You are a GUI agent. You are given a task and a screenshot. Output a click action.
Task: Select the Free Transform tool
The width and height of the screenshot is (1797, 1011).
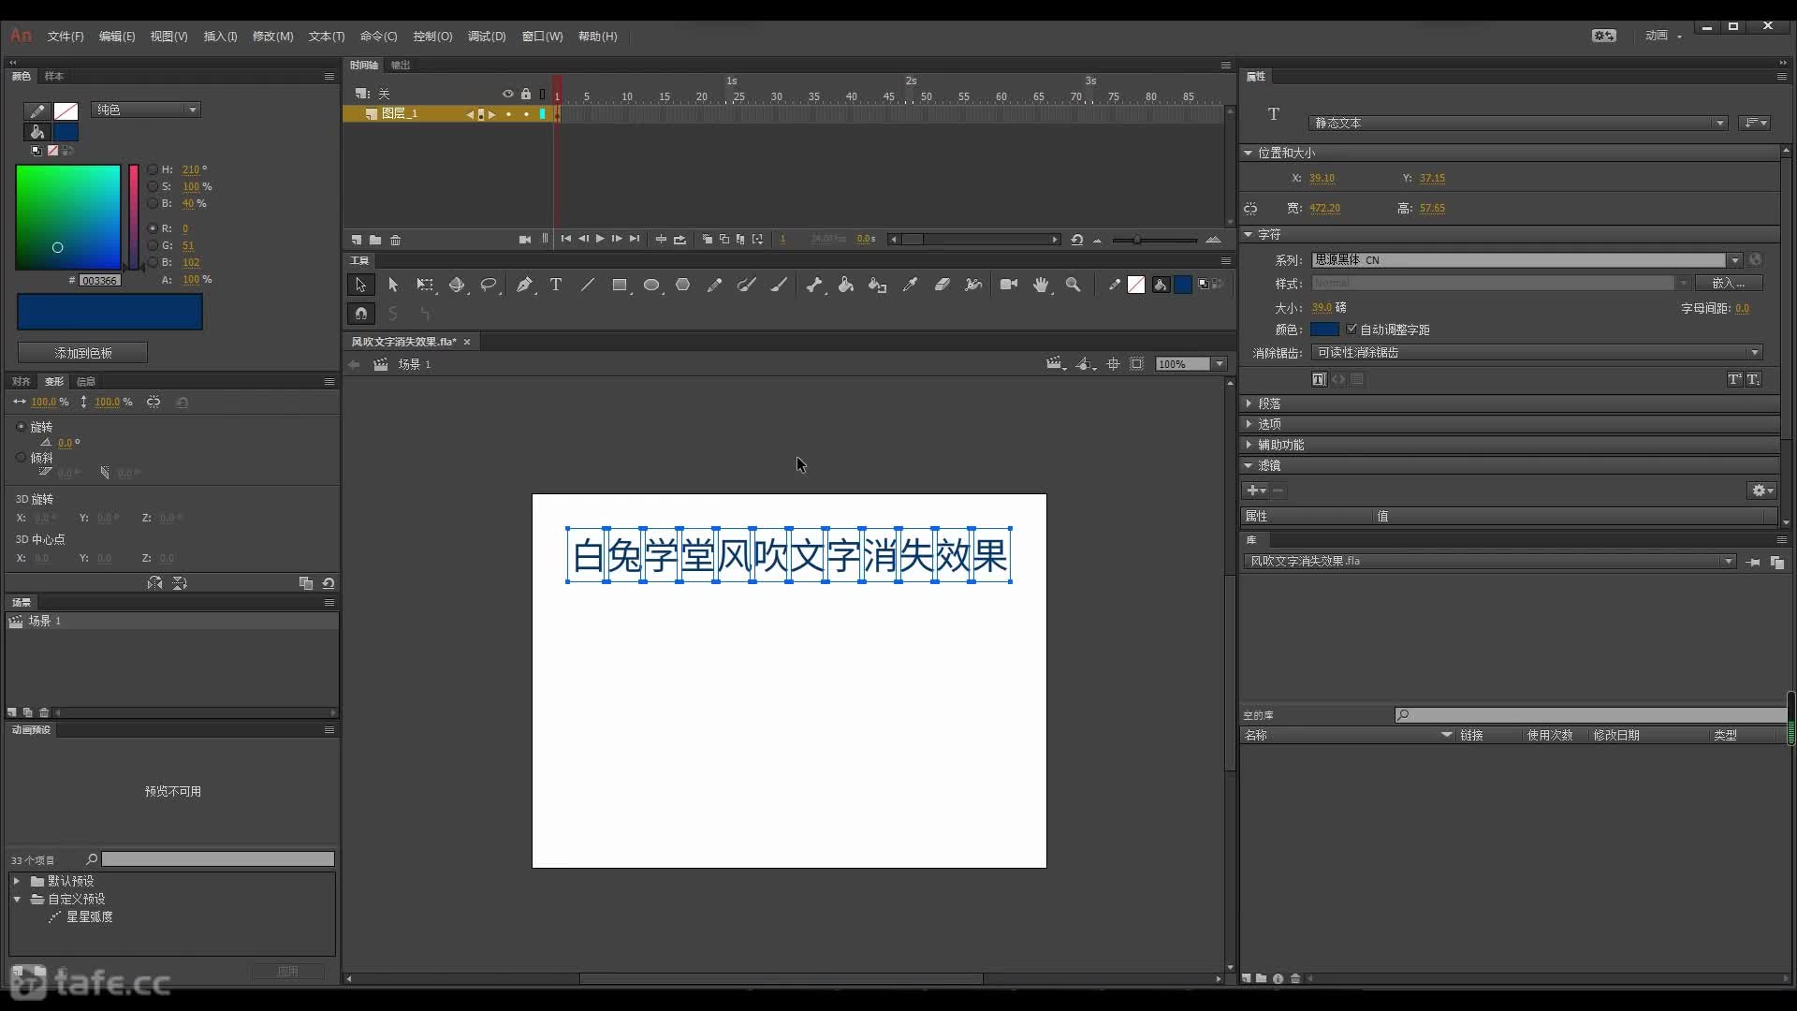(x=426, y=284)
